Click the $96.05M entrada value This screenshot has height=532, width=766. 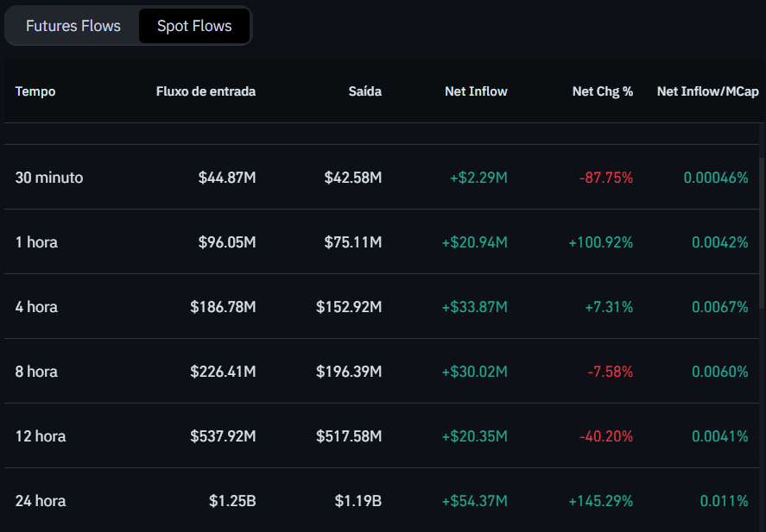tap(227, 242)
